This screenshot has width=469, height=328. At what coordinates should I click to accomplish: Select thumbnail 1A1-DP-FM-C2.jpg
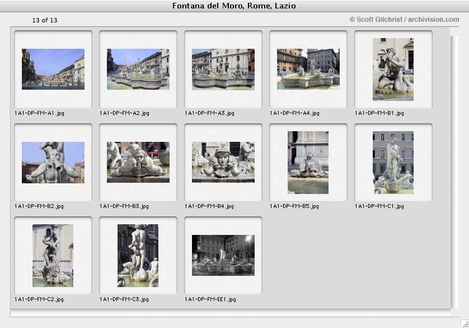(x=53, y=256)
